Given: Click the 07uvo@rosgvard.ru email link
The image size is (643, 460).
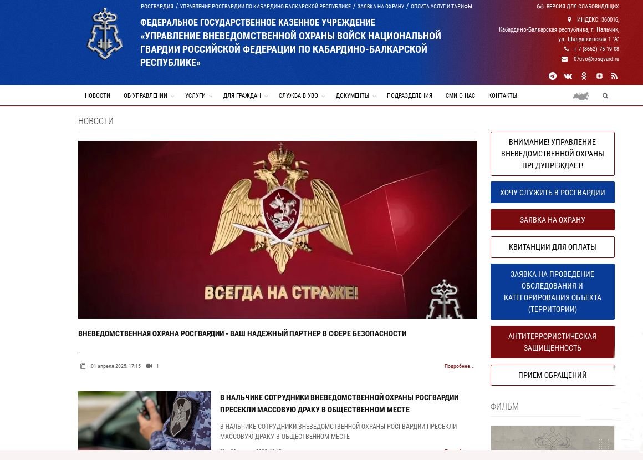Looking at the screenshot, I should 596,59.
